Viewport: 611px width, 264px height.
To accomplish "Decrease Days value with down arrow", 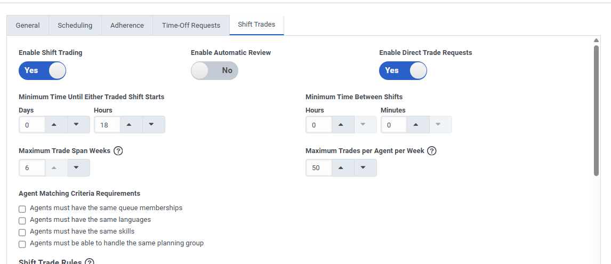I will click(76, 125).
